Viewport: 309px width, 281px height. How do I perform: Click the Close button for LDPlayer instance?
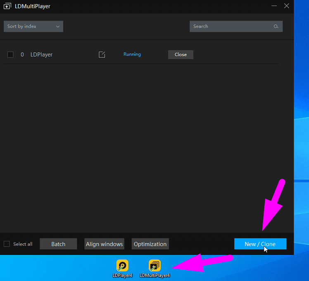(181, 54)
